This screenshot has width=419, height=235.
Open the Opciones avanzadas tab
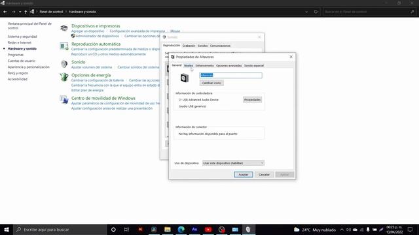pos(228,65)
